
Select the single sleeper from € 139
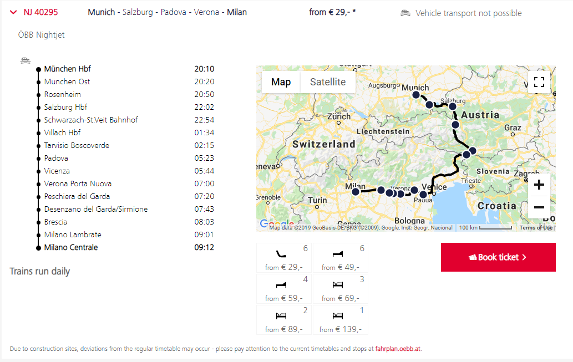pyautogui.click(x=340, y=320)
